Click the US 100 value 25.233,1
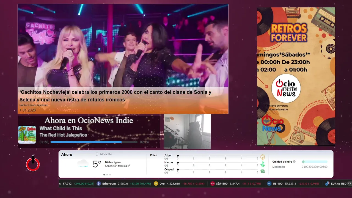Image resolution: width=352 pixels, height=198 pixels. click(x=290, y=184)
